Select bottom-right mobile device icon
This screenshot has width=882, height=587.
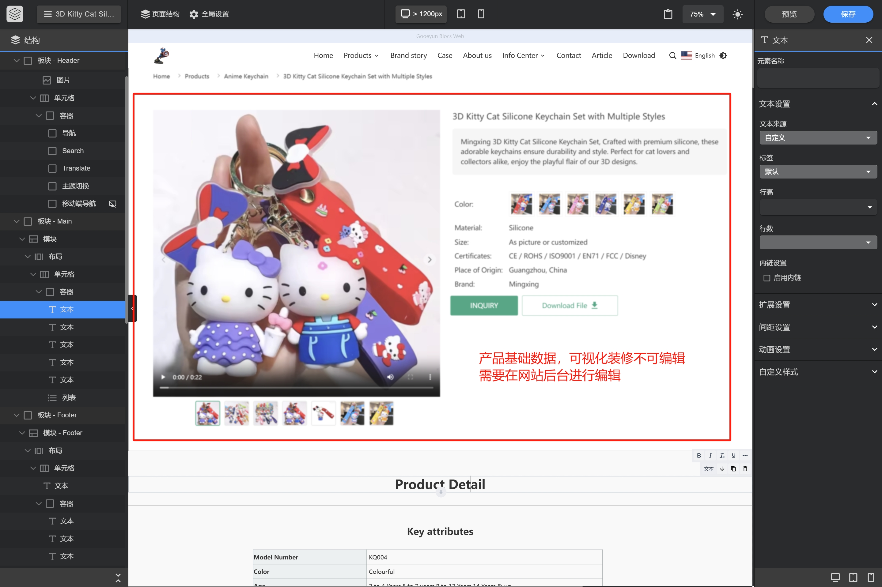(871, 577)
